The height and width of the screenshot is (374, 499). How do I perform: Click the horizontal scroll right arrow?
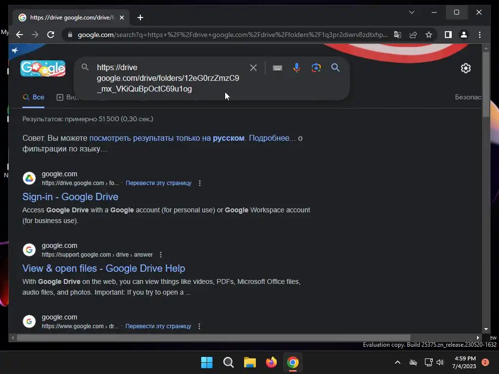coord(478,338)
